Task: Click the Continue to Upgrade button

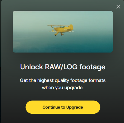Action: pyautogui.click(x=63, y=107)
